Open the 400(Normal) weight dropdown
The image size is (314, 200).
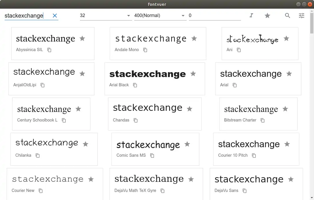click(x=160, y=16)
